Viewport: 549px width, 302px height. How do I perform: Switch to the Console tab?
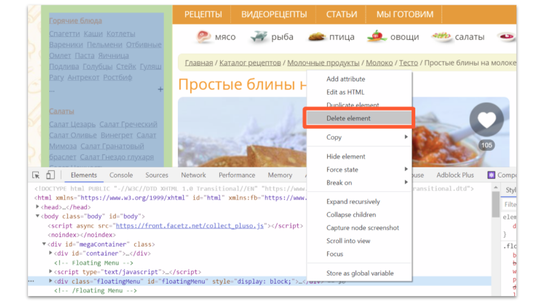click(121, 175)
